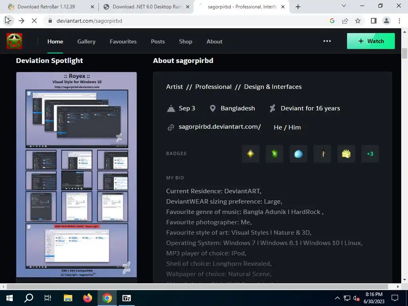This screenshot has height=306, width=408.
Task: Click the muted volume tray icon
Action: pos(357,298)
